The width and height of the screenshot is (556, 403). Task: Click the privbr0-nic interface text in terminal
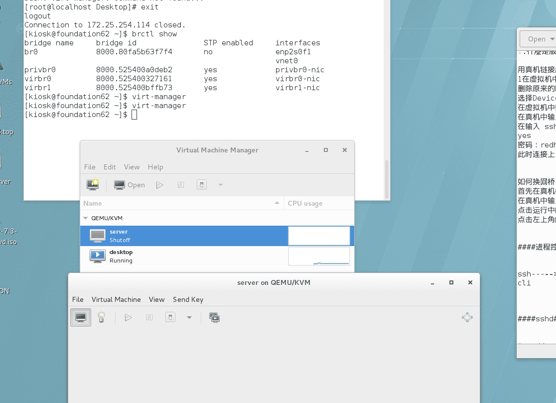pos(299,70)
